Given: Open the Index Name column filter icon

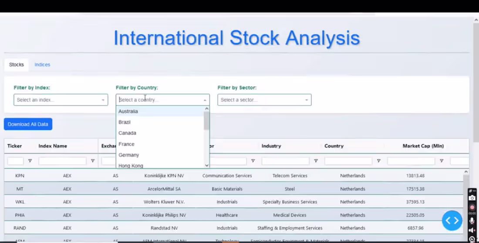Looking at the screenshot, I should 93,161.
